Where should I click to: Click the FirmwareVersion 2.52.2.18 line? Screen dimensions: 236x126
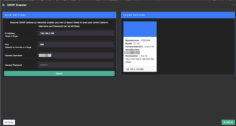coord(139,46)
